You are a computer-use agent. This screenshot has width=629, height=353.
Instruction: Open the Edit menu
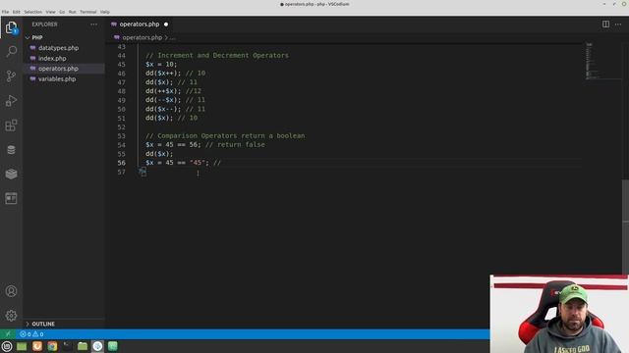[17, 12]
